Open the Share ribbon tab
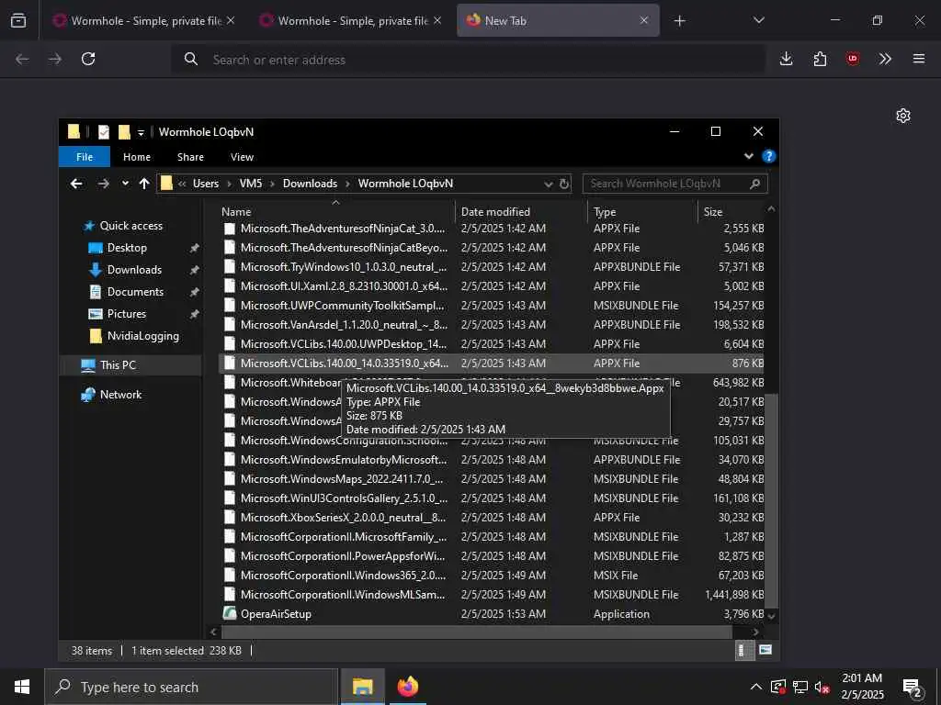Image resolution: width=941 pixels, height=705 pixels. coord(190,157)
